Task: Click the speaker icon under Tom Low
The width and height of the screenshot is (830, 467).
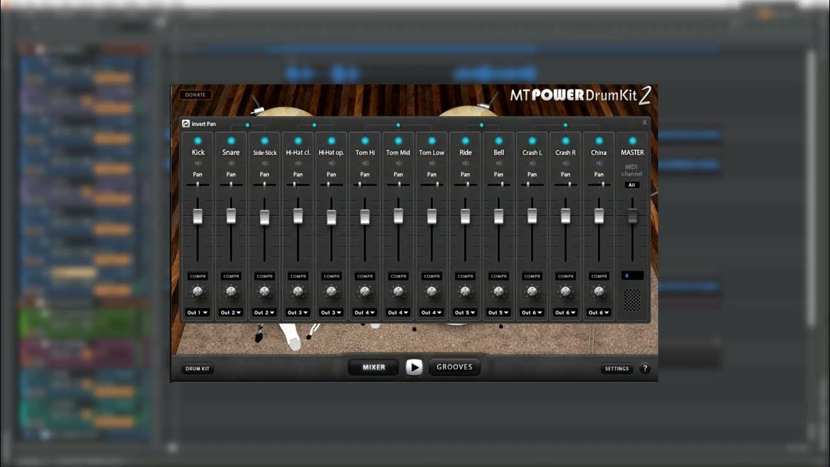Action: (432, 163)
